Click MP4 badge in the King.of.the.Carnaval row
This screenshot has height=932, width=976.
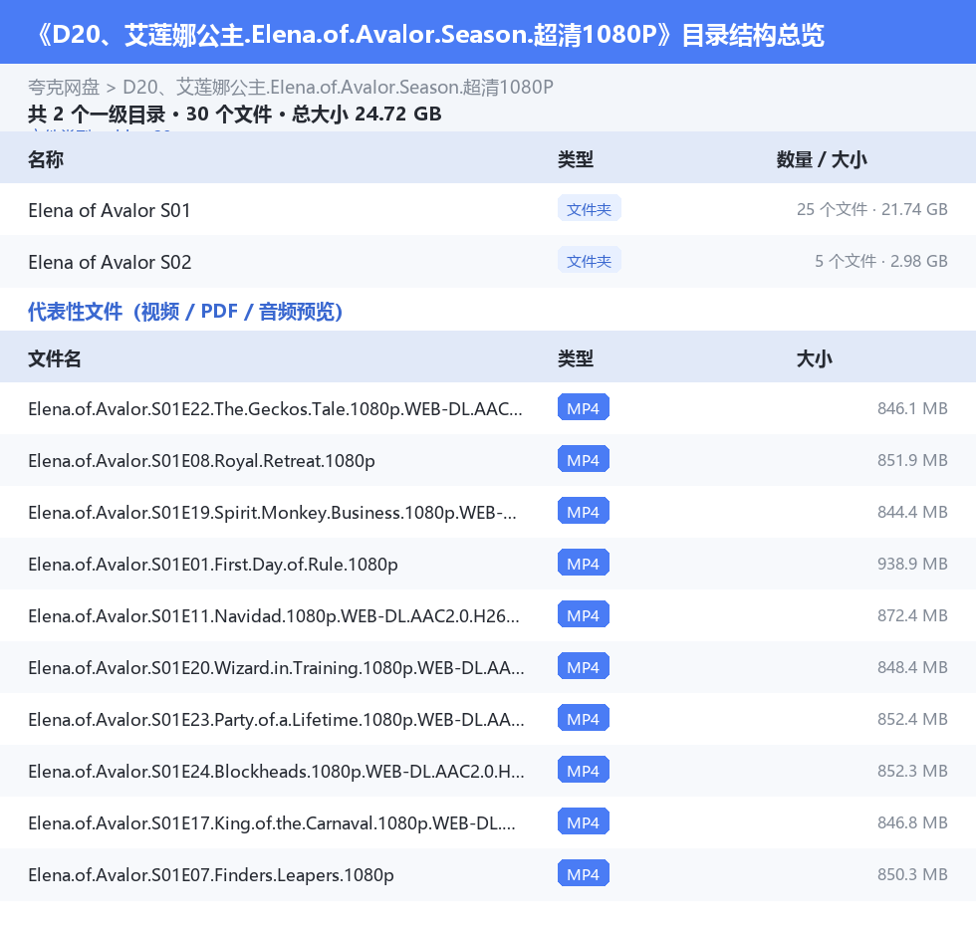pos(584,821)
